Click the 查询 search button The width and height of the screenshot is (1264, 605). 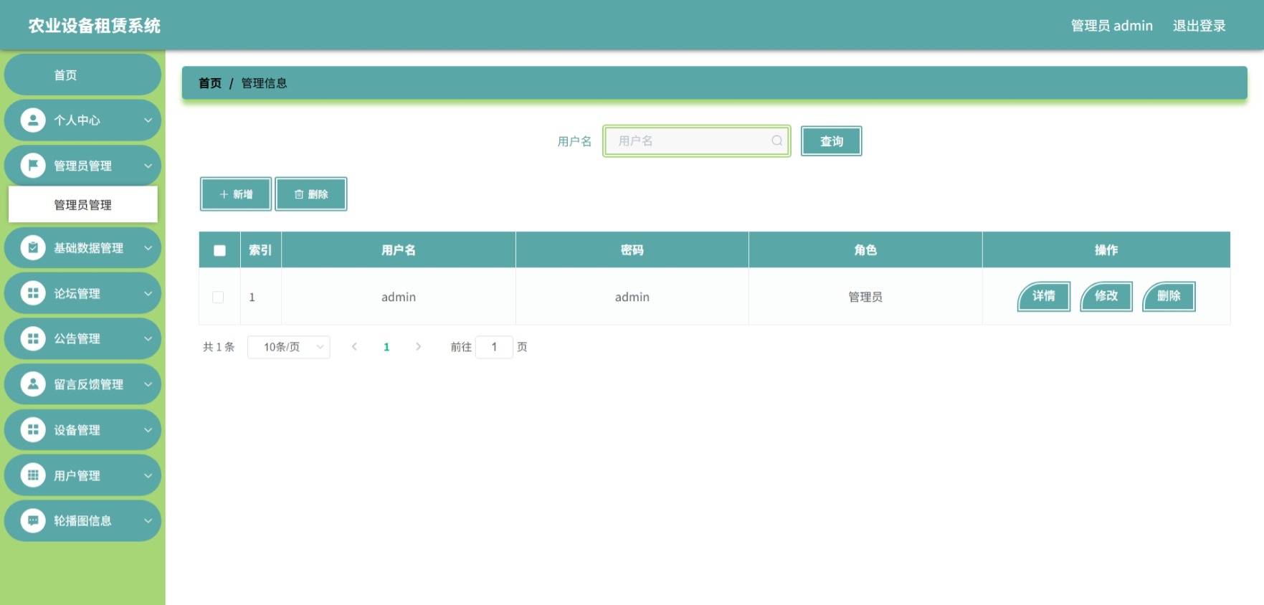click(832, 141)
